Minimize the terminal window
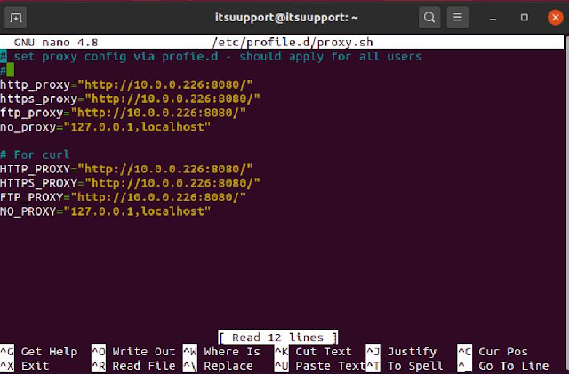This screenshot has width=569, height=374. [x=493, y=18]
